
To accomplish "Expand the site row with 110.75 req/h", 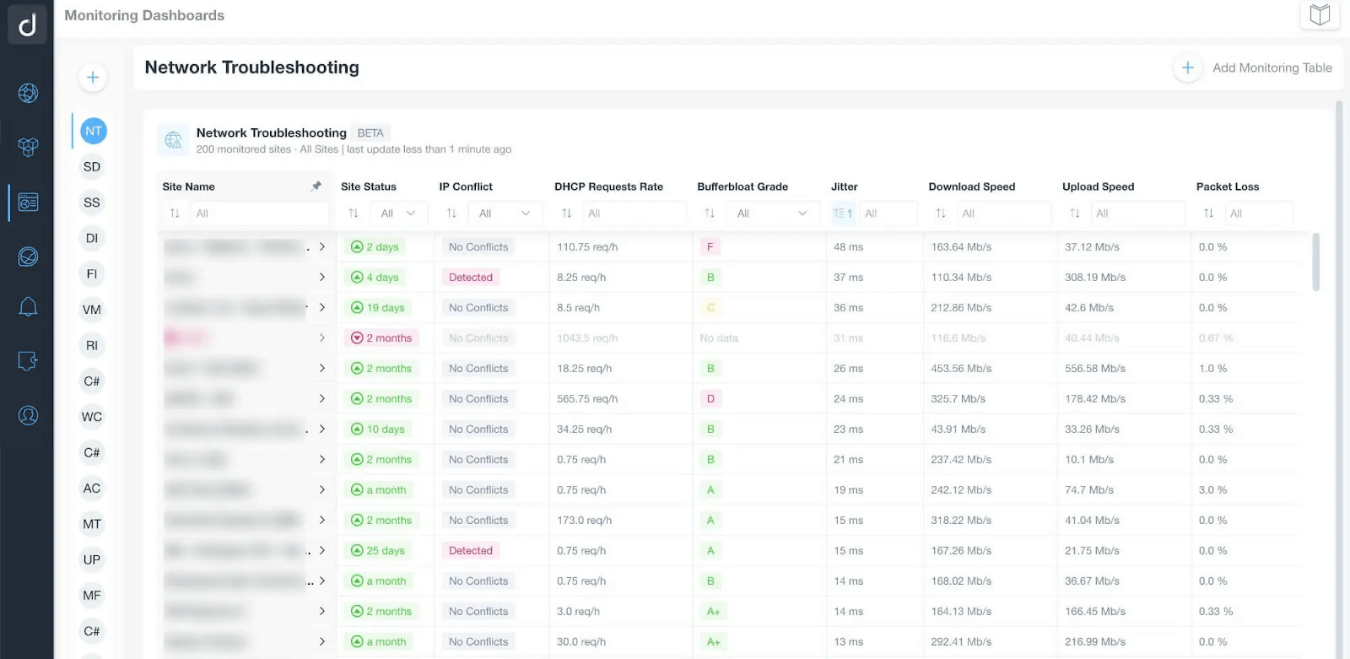I will [322, 247].
